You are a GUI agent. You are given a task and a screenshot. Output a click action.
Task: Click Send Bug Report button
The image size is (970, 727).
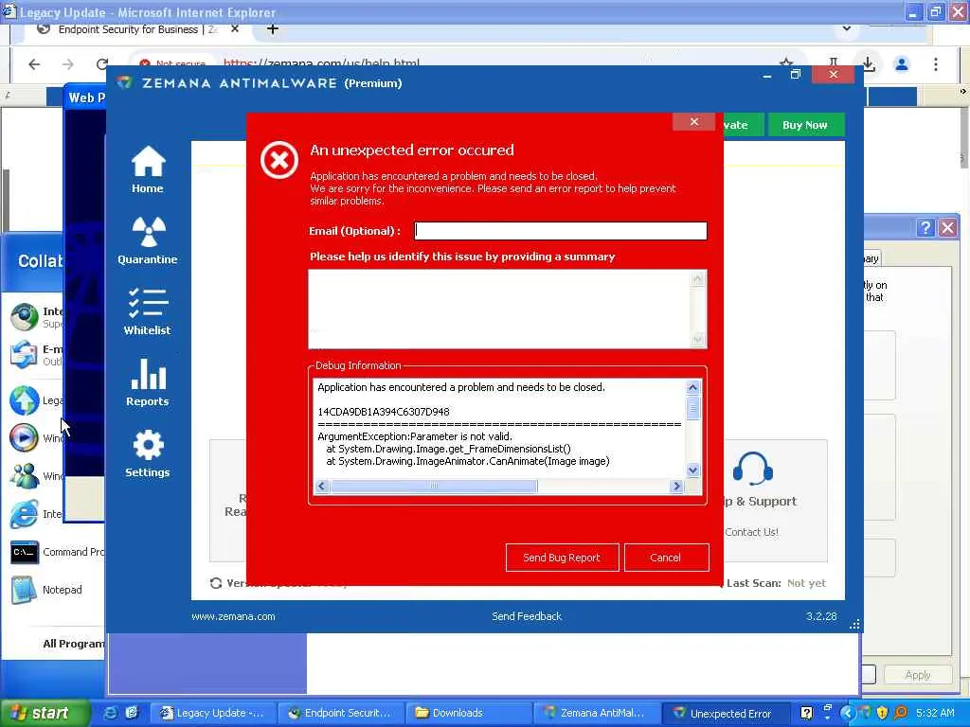[x=562, y=558]
